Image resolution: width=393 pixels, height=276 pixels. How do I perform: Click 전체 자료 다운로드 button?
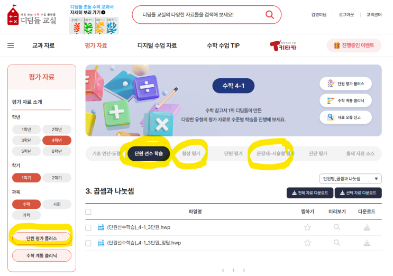(310, 193)
